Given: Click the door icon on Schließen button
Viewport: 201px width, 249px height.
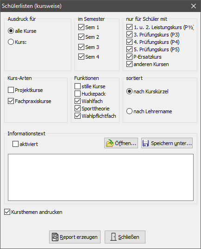Looking at the screenshot, I should pyautogui.click(x=113, y=237).
